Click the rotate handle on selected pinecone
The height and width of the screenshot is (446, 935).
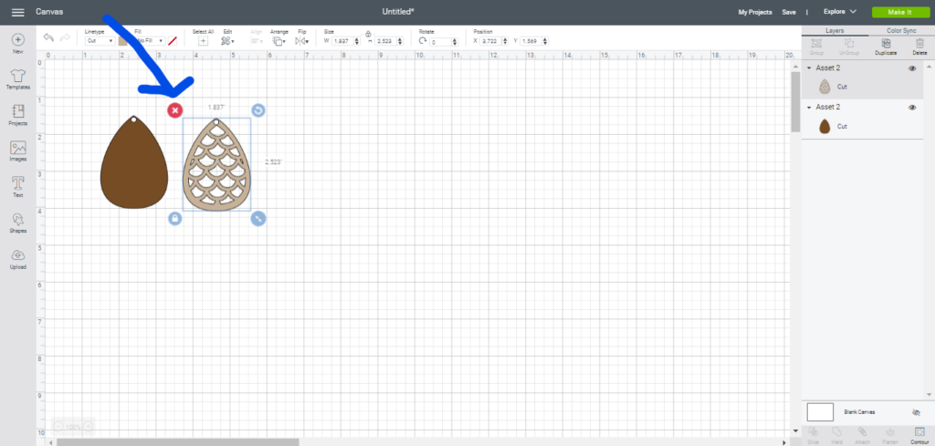pos(257,110)
